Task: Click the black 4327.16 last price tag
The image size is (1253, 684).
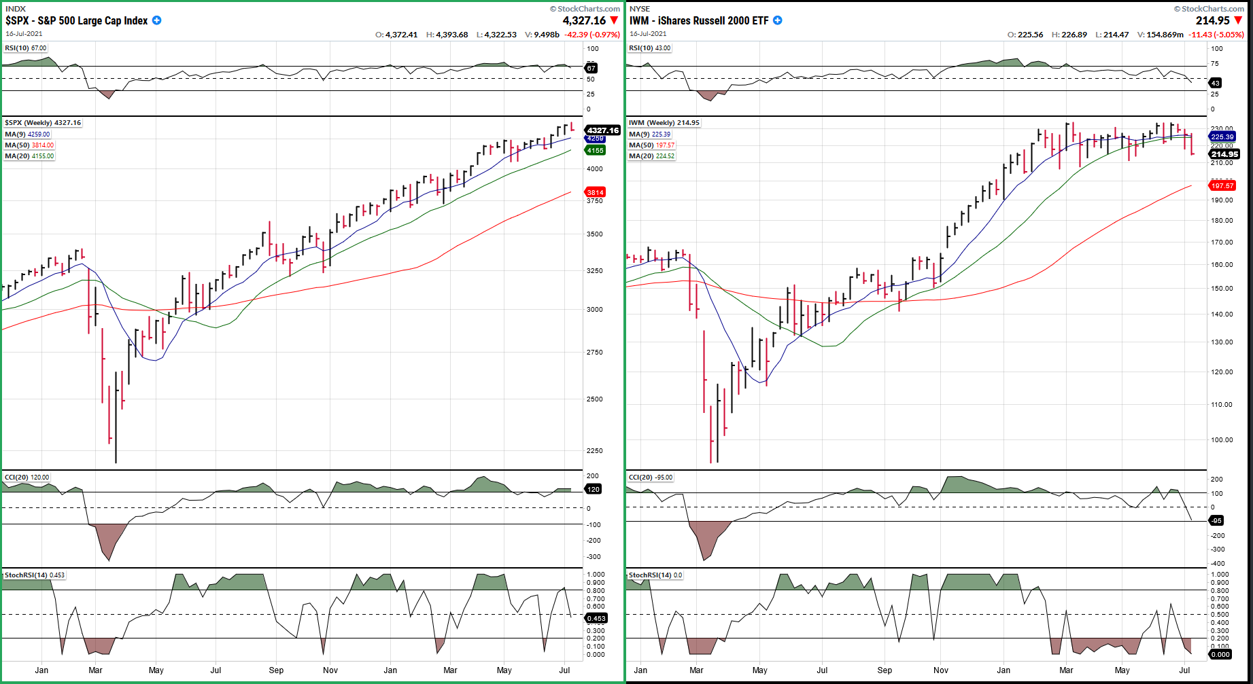Action: tap(602, 130)
